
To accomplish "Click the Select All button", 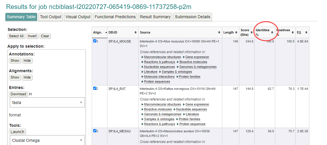I will [16, 36].
